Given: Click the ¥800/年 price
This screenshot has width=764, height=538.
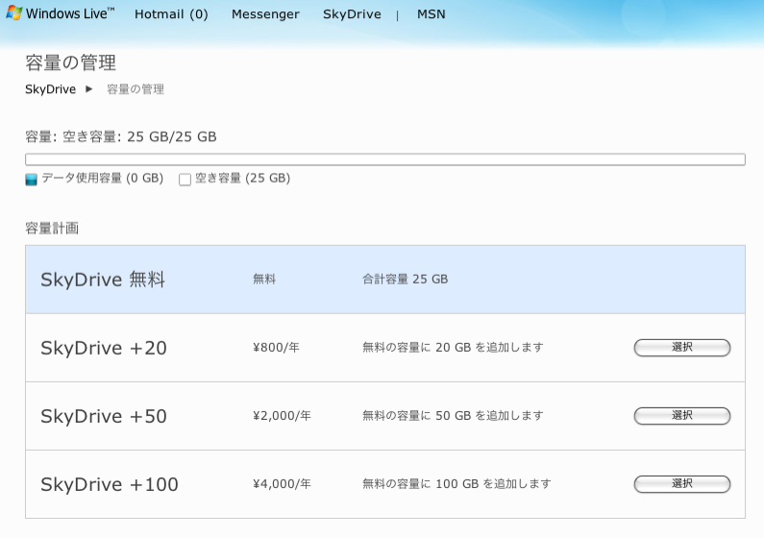Looking at the screenshot, I should click(276, 347).
